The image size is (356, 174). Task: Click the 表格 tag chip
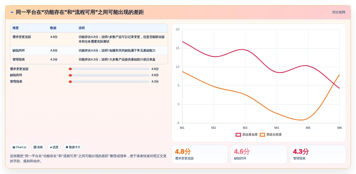click(38, 147)
